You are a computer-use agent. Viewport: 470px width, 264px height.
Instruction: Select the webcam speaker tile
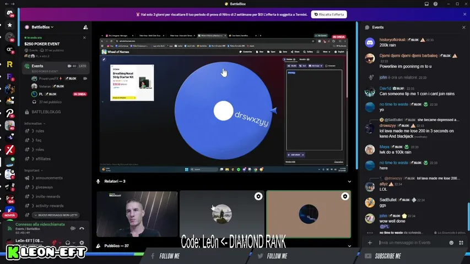pyautogui.click(x=137, y=214)
